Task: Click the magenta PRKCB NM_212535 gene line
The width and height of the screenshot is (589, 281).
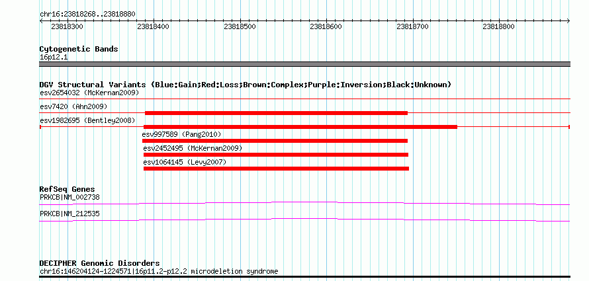Action: pyautogui.click(x=304, y=220)
